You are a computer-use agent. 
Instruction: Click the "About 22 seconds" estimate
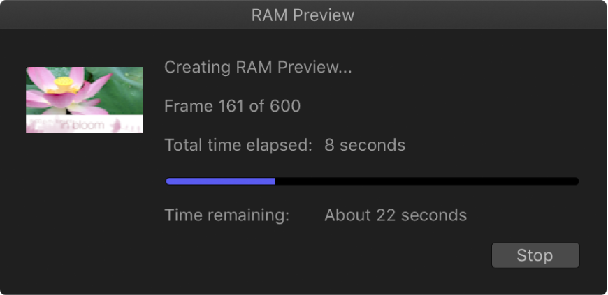396,215
